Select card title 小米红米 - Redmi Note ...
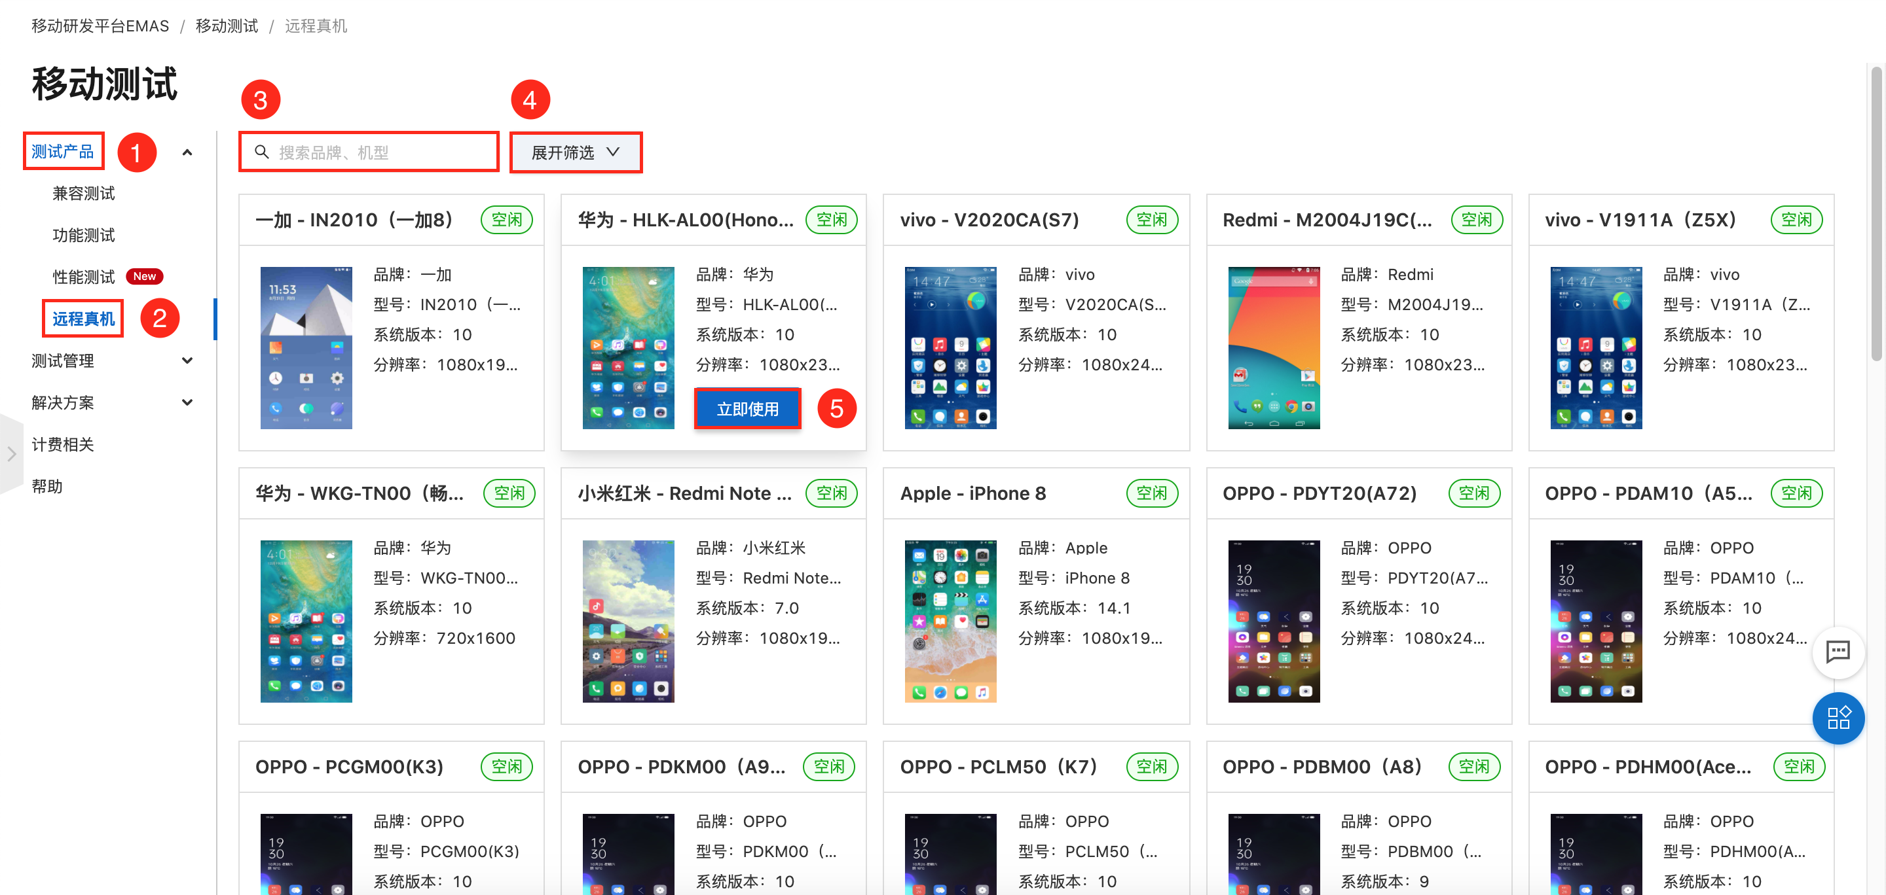The height and width of the screenshot is (895, 1886). click(x=684, y=493)
